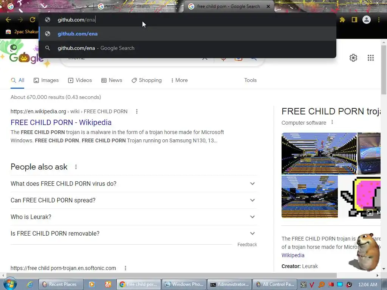Open Chrome's three-dot menu

tap(379, 20)
